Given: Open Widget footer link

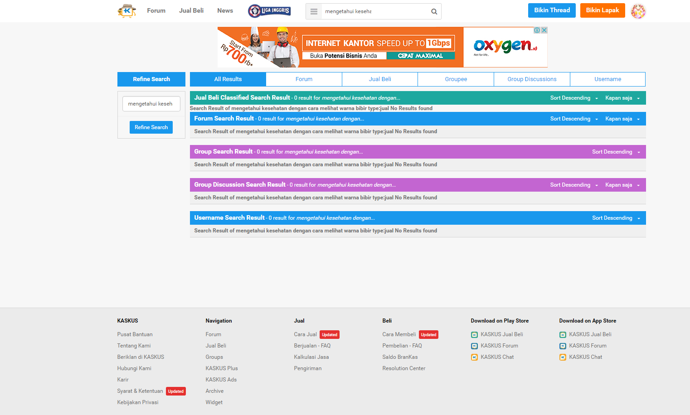Looking at the screenshot, I should [214, 402].
